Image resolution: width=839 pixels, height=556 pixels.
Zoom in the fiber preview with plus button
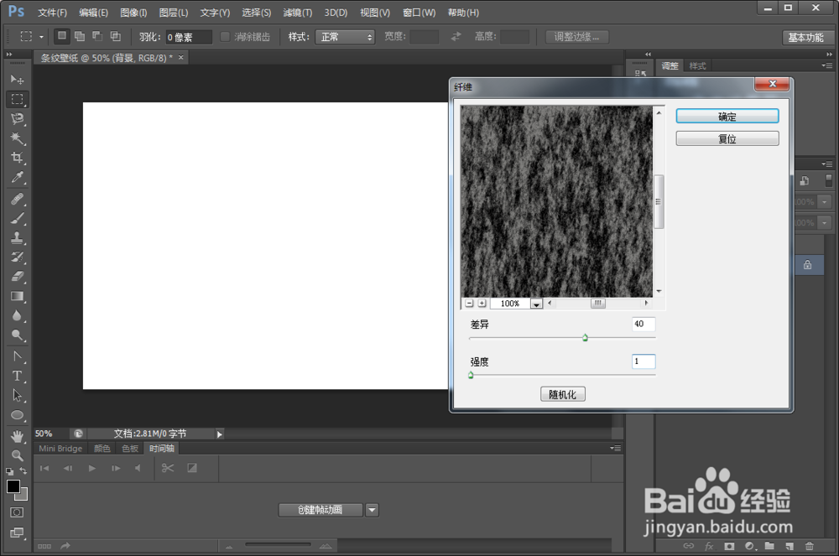482,303
